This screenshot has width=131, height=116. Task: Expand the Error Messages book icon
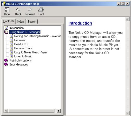[6, 64]
